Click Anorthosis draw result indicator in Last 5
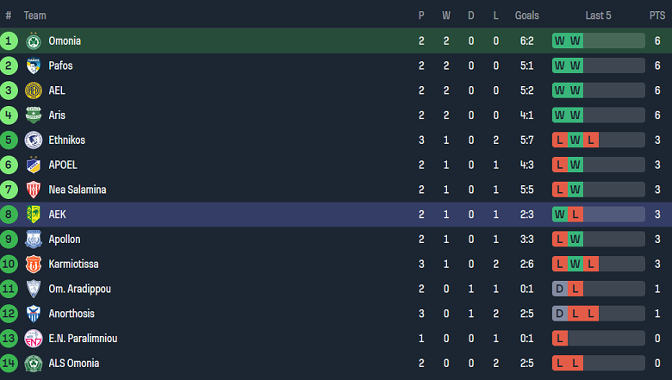Image resolution: width=672 pixels, height=380 pixels. pos(560,314)
